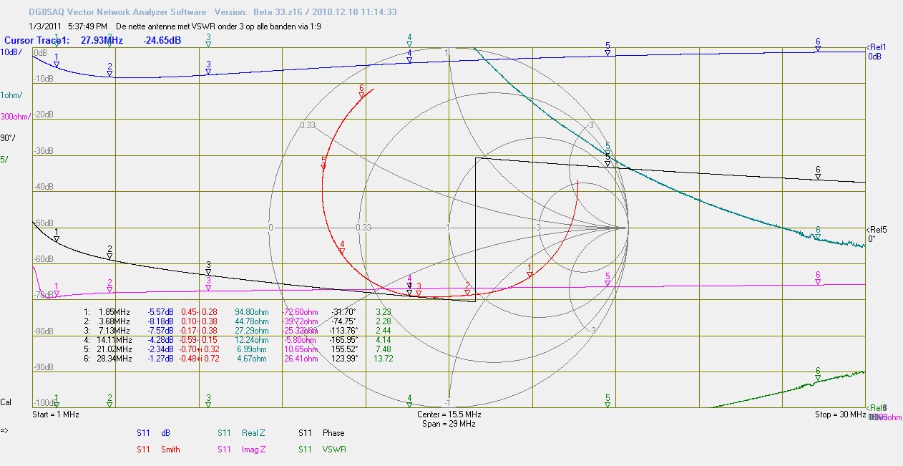The image size is (903, 466).
Task: Click the Stop = 30 MHz label
Action: (840, 414)
